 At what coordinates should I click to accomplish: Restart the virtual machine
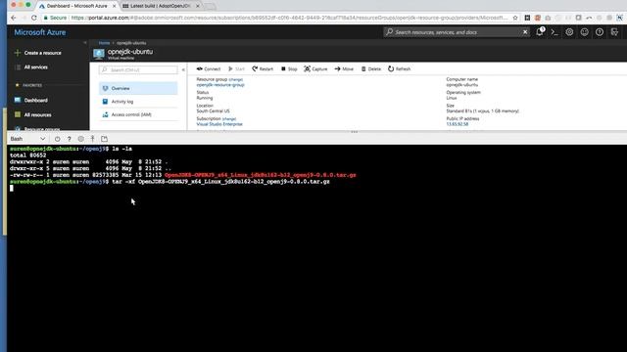coord(263,69)
